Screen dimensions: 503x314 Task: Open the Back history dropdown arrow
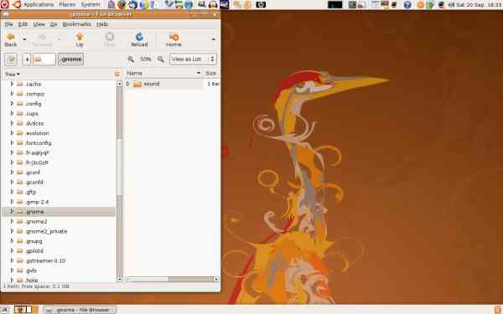[x=24, y=39]
